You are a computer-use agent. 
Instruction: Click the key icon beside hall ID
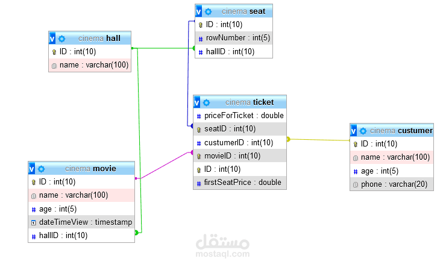tap(54, 52)
